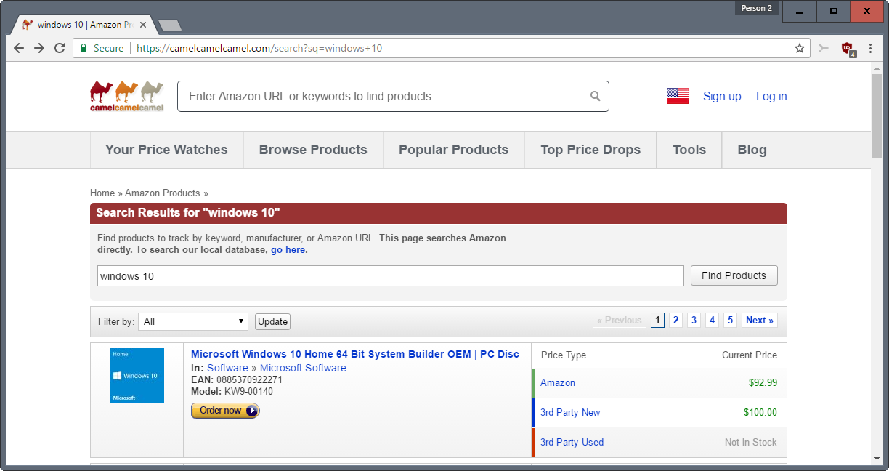Open the uBlock Origin extension icon
The height and width of the screenshot is (471, 889).
[x=847, y=49]
